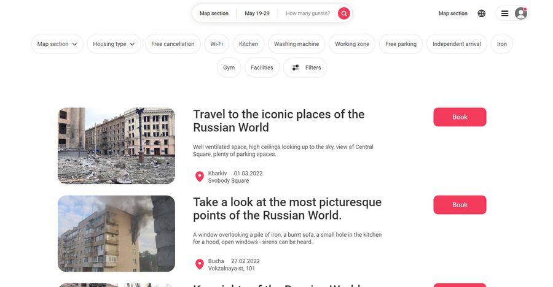The image size is (553, 287).
Task: Toggle the Wi-Fi filter chip
Action: (x=216, y=44)
